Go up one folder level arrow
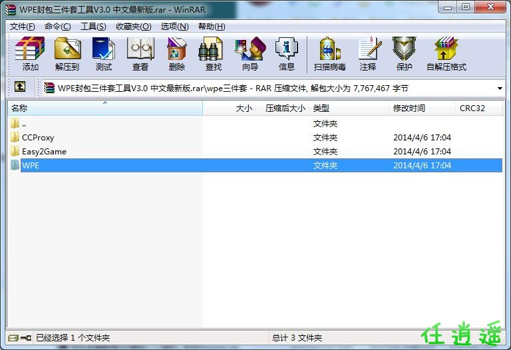This screenshot has height=350, width=511. point(20,87)
